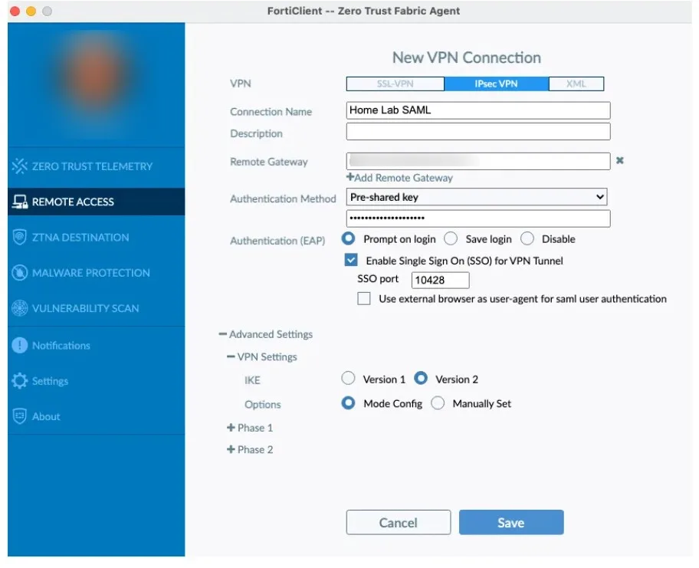This screenshot has height=568, width=699.
Task: Click the Zero Trust Telemetry sidebar icon
Action: (20, 166)
